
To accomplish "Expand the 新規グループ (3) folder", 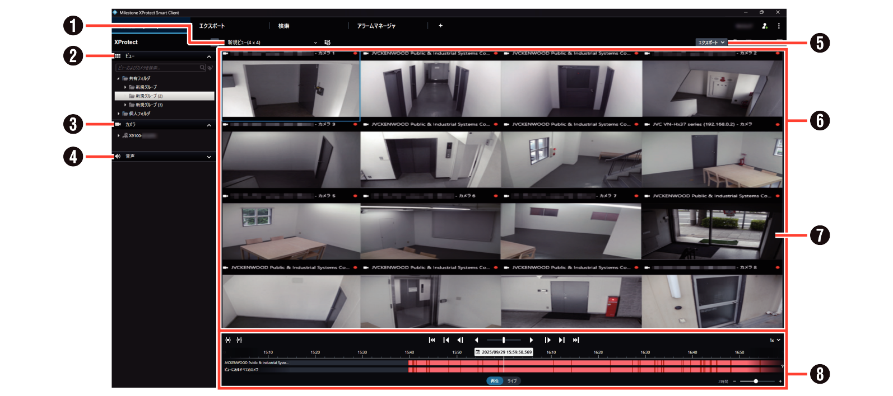I will [x=125, y=105].
